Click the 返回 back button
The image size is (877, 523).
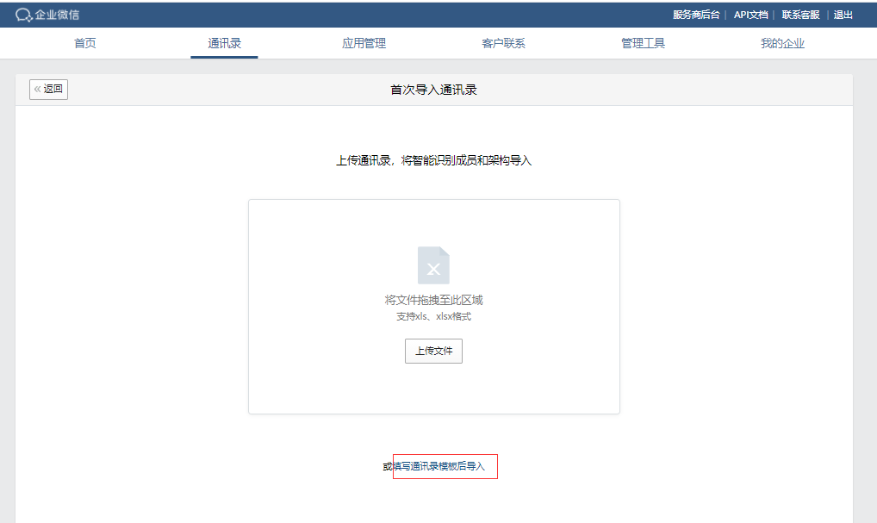click(x=48, y=89)
